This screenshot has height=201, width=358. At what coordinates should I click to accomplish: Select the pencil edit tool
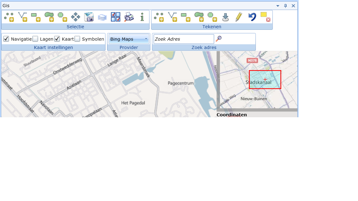(239, 17)
